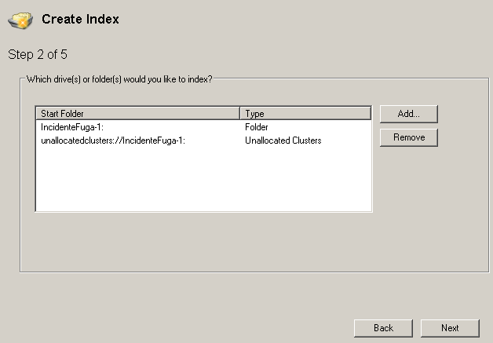Select the unallocatedclusters://IncidenteFuga-1: entry
Screen dimensions: 493x343
tap(113, 140)
